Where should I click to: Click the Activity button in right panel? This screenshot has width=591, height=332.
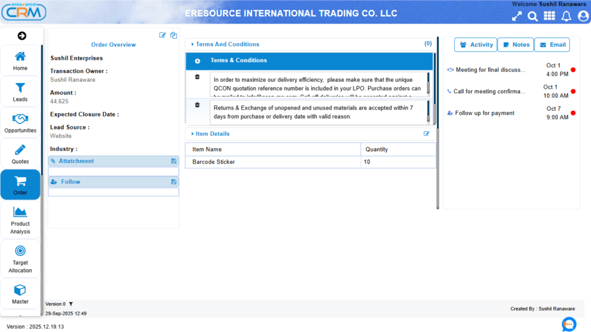[476, 44]
